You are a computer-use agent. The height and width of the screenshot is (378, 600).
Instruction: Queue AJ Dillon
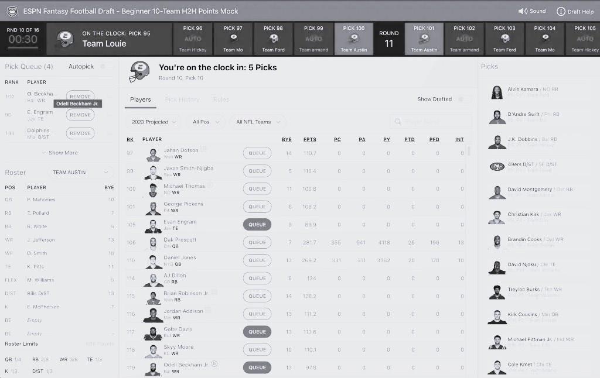[x=257, y=279]
